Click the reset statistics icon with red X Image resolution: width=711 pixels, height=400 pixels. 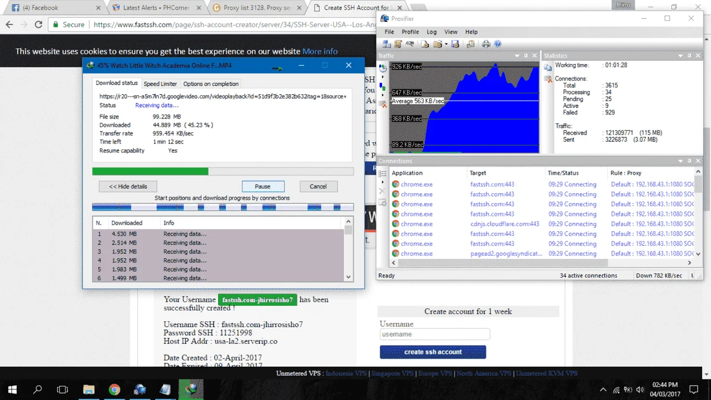(x=548, y=79)
